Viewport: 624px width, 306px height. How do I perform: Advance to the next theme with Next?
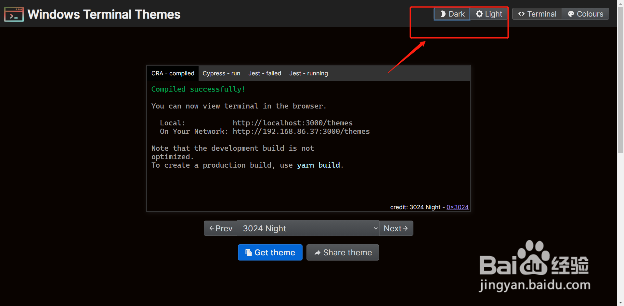point(396,228)
